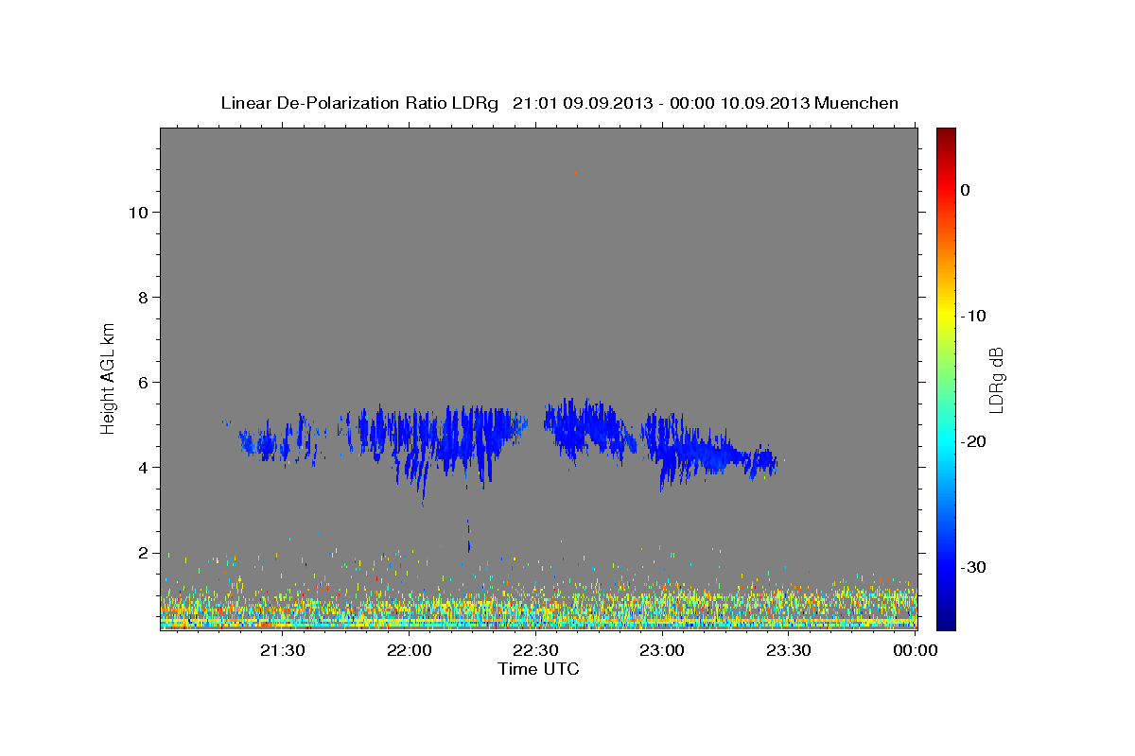Click the 'LDRg dB' colorbar label
The width and height of the screenshot is (1135, 756).
996,379
